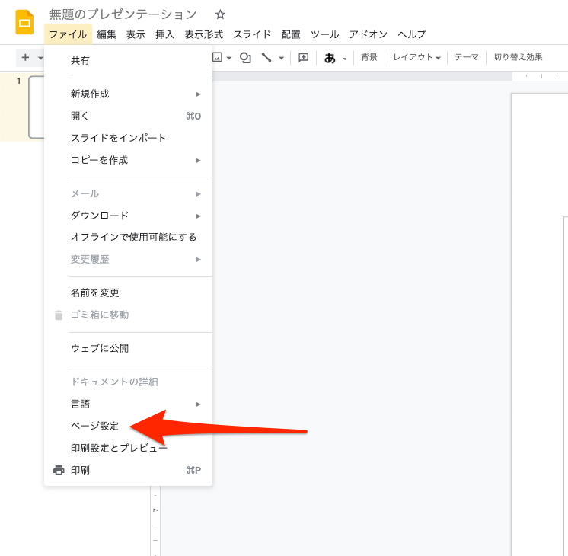Screen dimensions: 568x556
Task: Open the 表示形式 menu
Action: click(204, 34)
